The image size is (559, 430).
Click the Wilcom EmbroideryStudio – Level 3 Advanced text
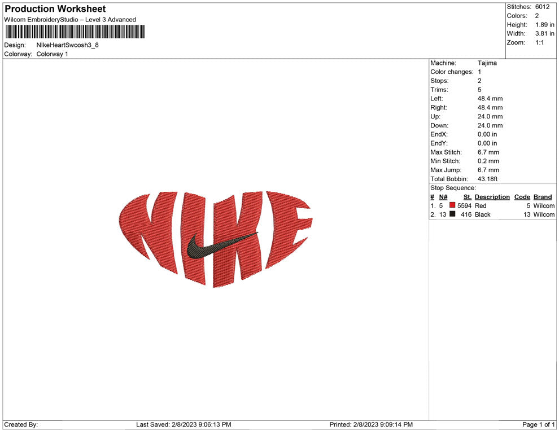(x=70, y=20)
